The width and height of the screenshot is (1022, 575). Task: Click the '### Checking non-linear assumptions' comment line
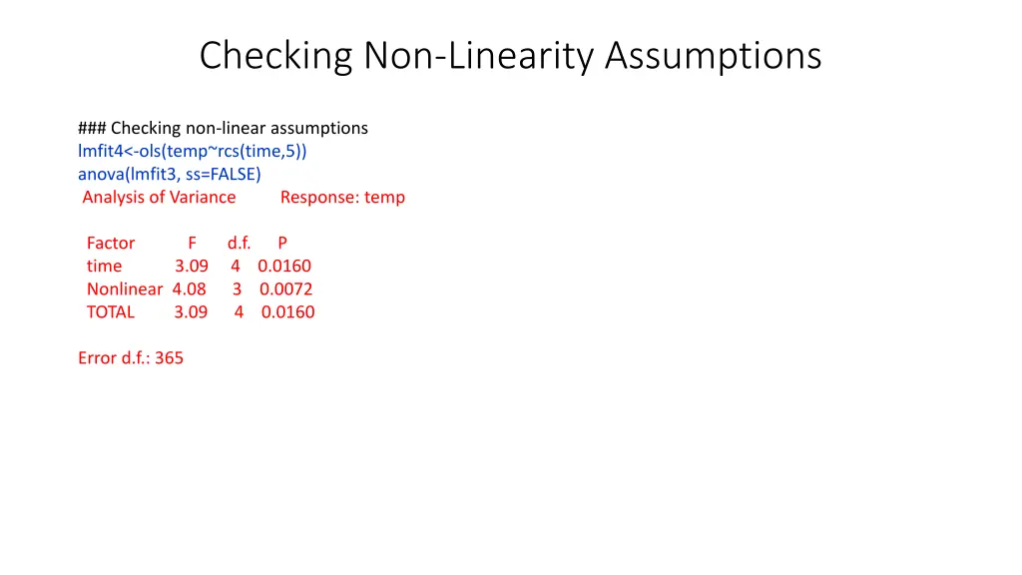pos(223,128)
